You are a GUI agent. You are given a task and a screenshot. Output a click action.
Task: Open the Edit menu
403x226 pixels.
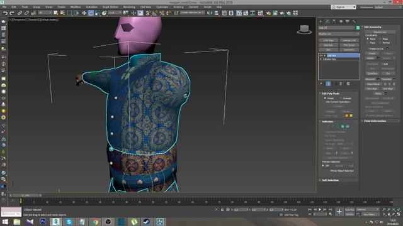(14, 7)
